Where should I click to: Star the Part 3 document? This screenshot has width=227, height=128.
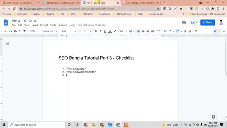pyautogui.click(x=25, y=21)
